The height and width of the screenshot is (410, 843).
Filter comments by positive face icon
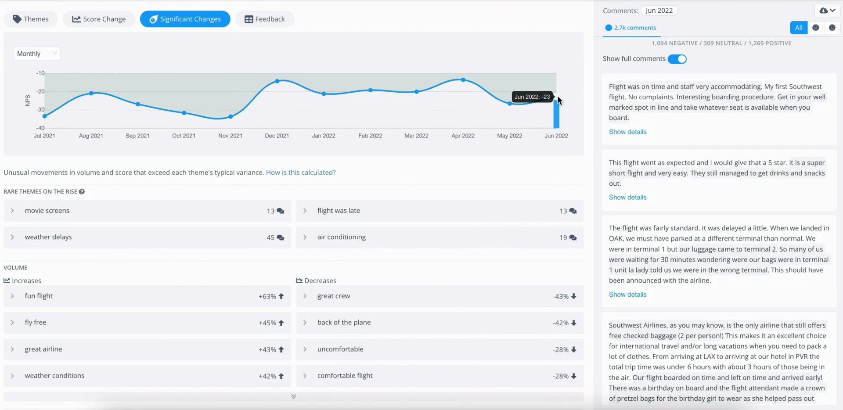click(x=832, y=28)
